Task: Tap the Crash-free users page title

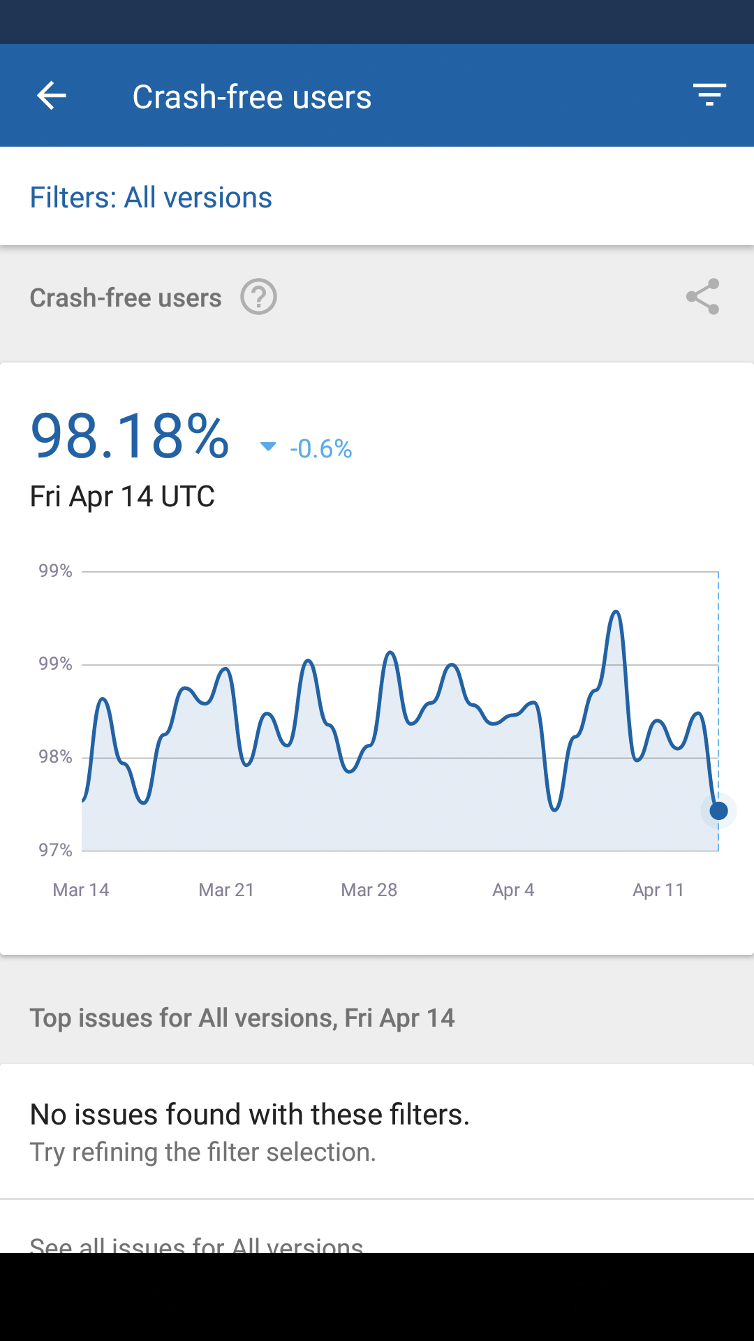Action: 252,96
